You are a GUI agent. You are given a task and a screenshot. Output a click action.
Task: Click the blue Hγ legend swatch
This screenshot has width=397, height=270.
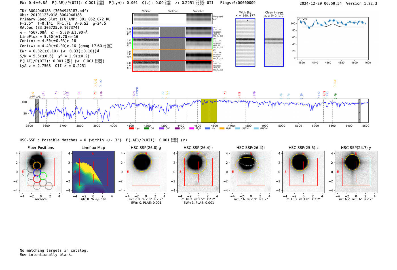pos(208,128)
